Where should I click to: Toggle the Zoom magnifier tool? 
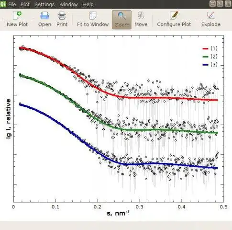122,20
